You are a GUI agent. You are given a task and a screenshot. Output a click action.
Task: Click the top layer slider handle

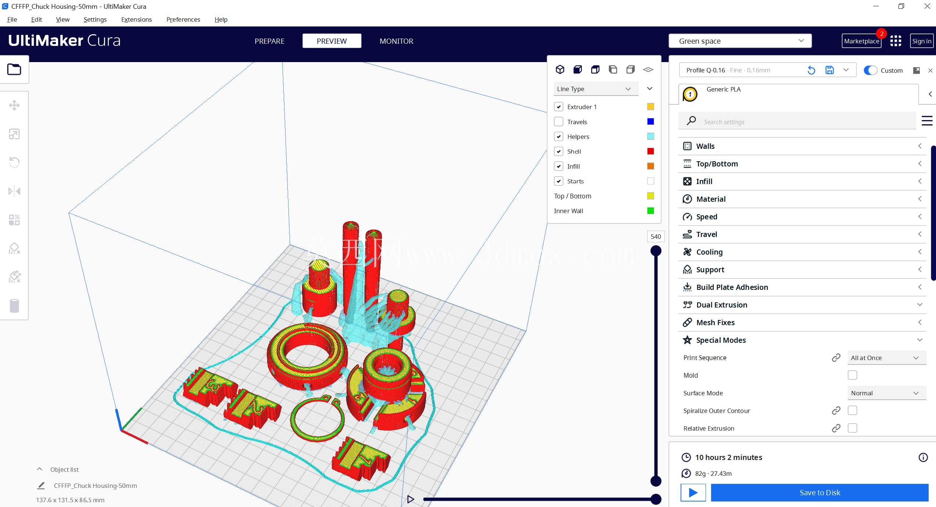coord(656,251)
